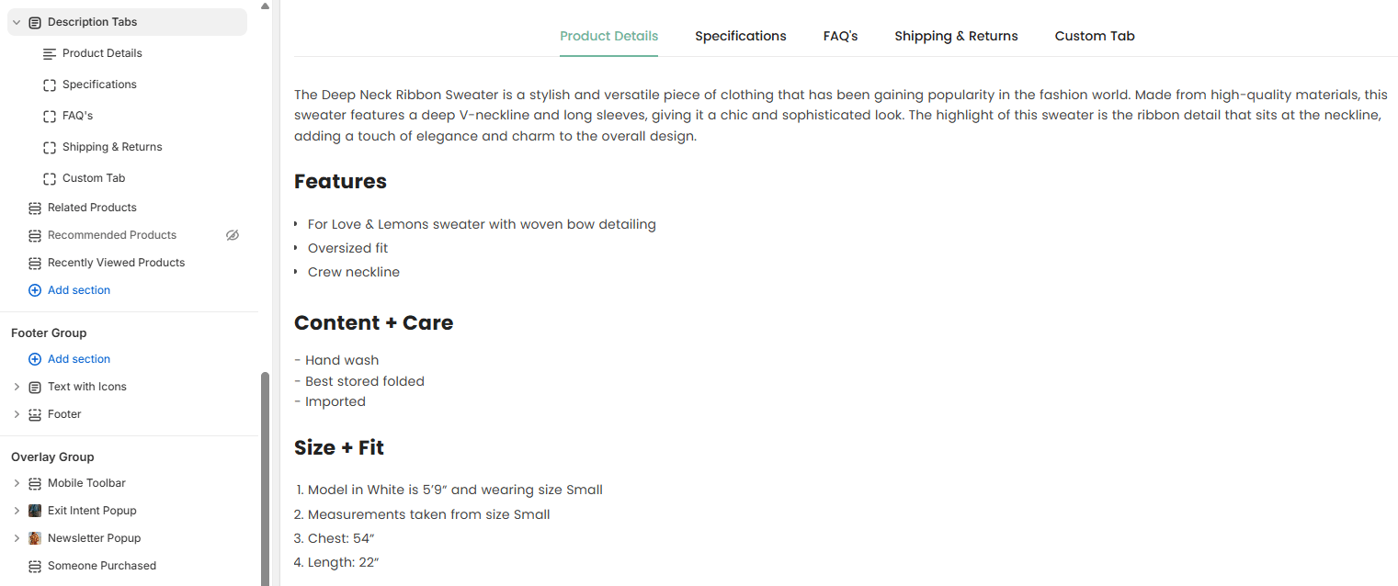Toggle visibility of Recommended Products section
Image resolution: width=1398 pixels, height=586 pixels.
[233, 235]
